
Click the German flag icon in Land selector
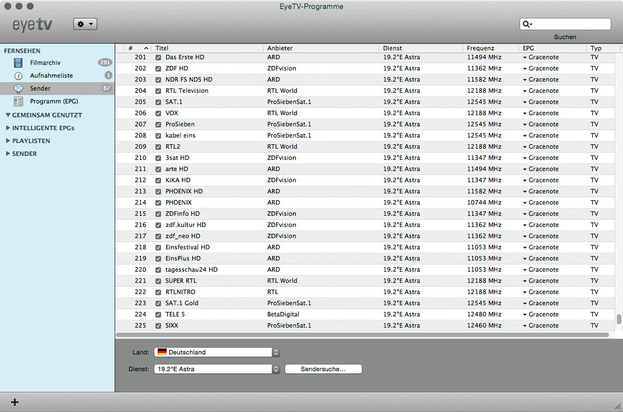click(x=162, y=352)
